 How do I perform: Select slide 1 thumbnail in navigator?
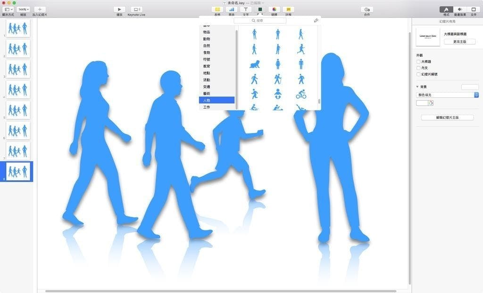point(18,28)
